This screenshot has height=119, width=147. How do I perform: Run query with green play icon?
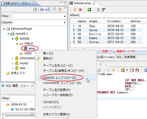pos(90,10)
